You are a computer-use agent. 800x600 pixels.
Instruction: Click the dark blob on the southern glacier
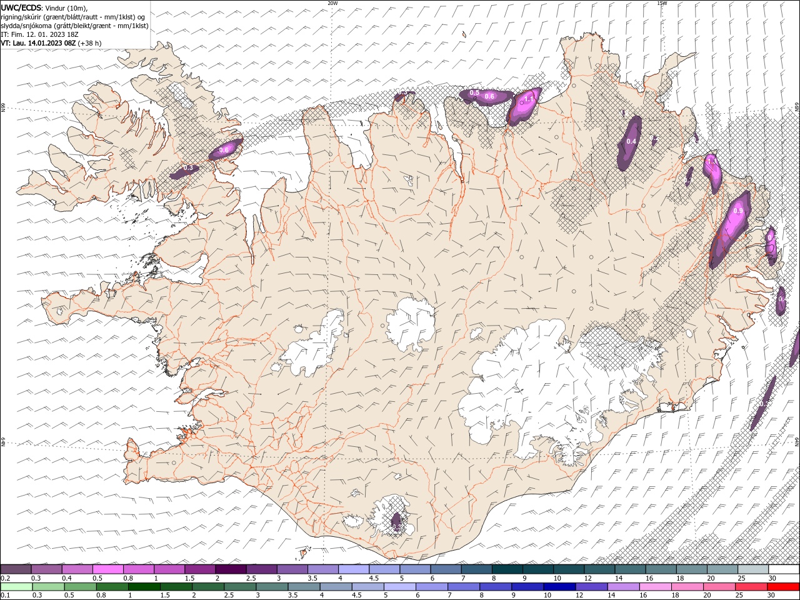click(396, 522)
